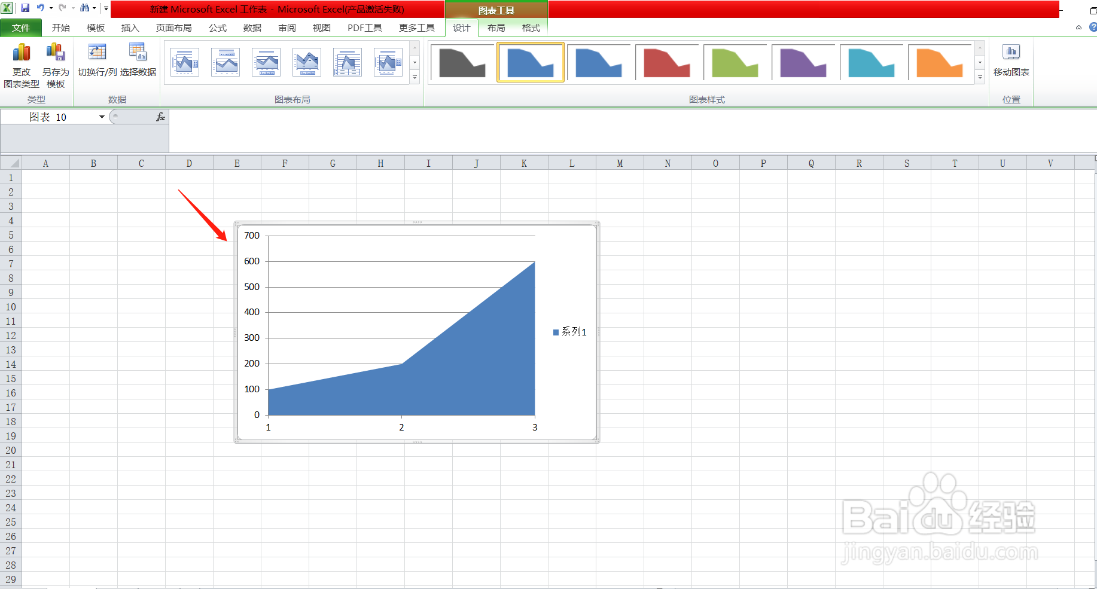This screenshot has width=1097, height=589.
Task: Click the Change Chart Type icon
Action: pos(22,65)
